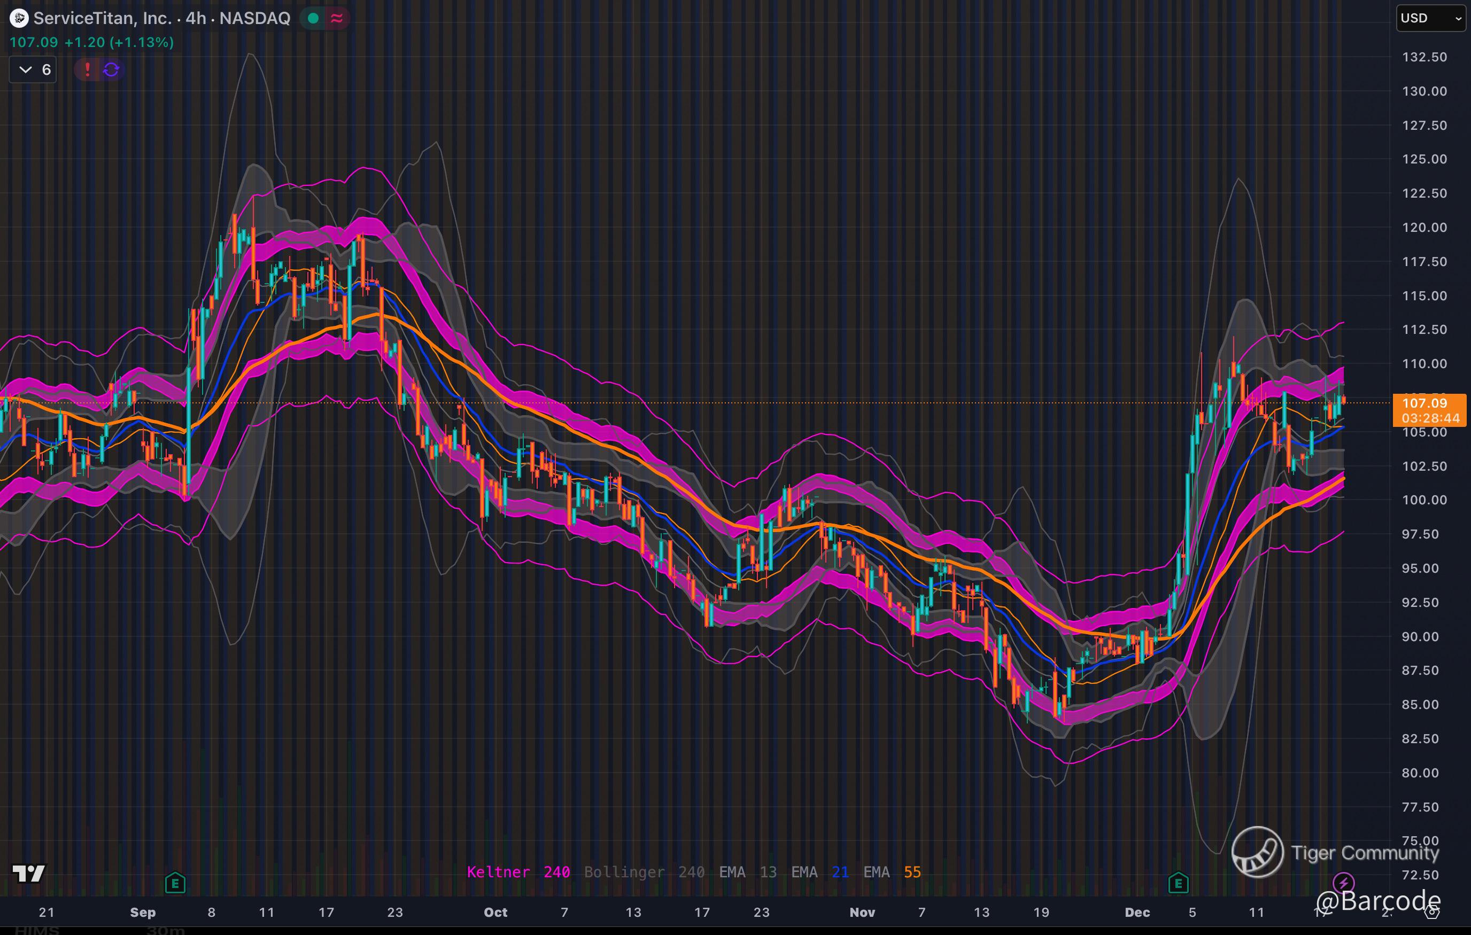Screen dimensions: 1471x935
Task: Click the ServiceTitan, Inc. symbol title
Action: click(x=102, y=18)
